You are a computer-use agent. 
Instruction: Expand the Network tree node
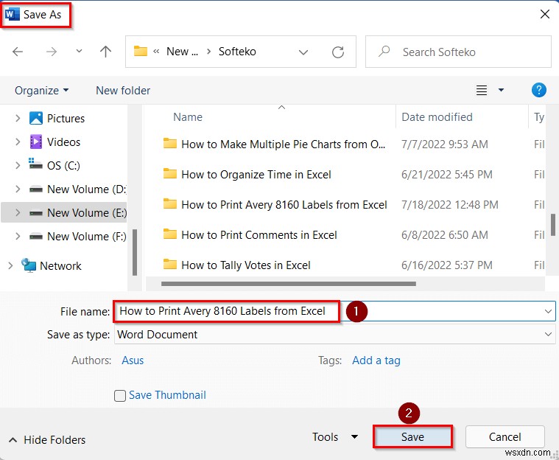(x=10, y=265)
